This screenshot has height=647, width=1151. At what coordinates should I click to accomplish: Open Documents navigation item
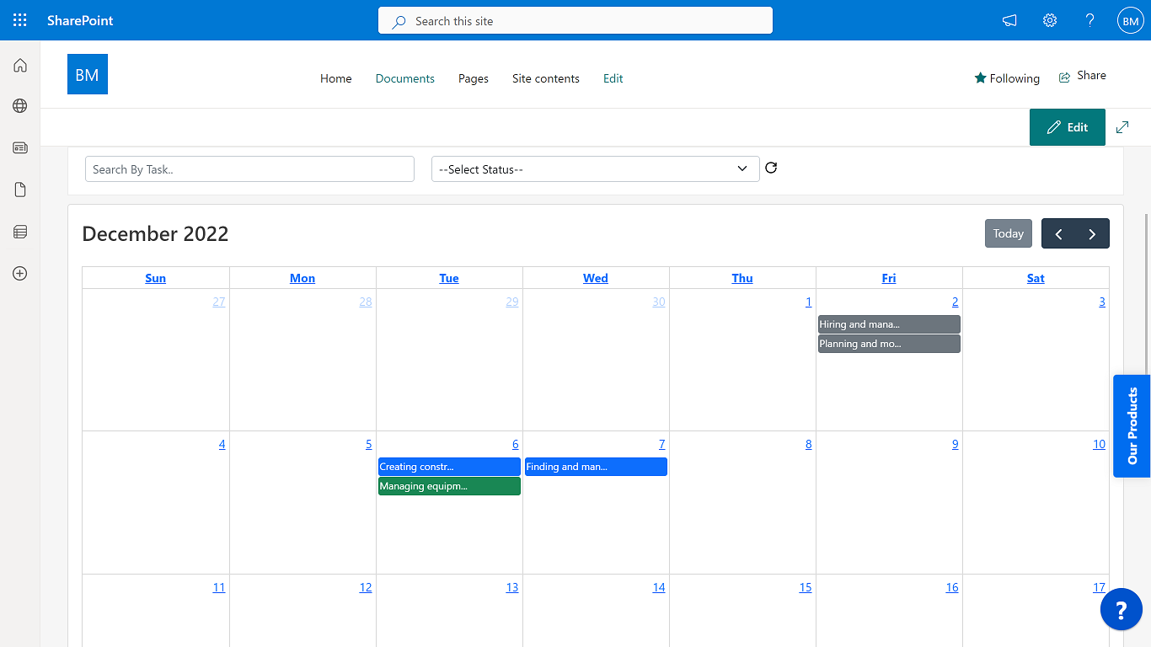click(x=405, y=78)
